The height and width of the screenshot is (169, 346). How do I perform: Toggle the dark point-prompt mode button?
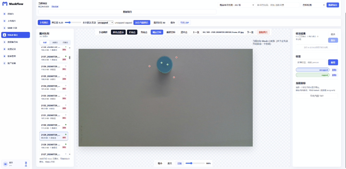click(x=118, y=32)
